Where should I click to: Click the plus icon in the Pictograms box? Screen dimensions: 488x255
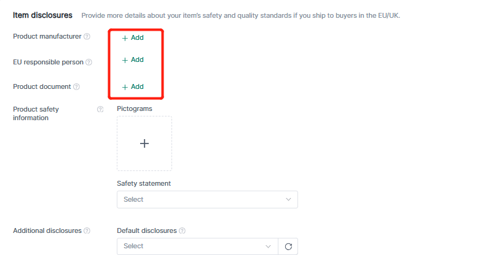(x=144, y=143)
